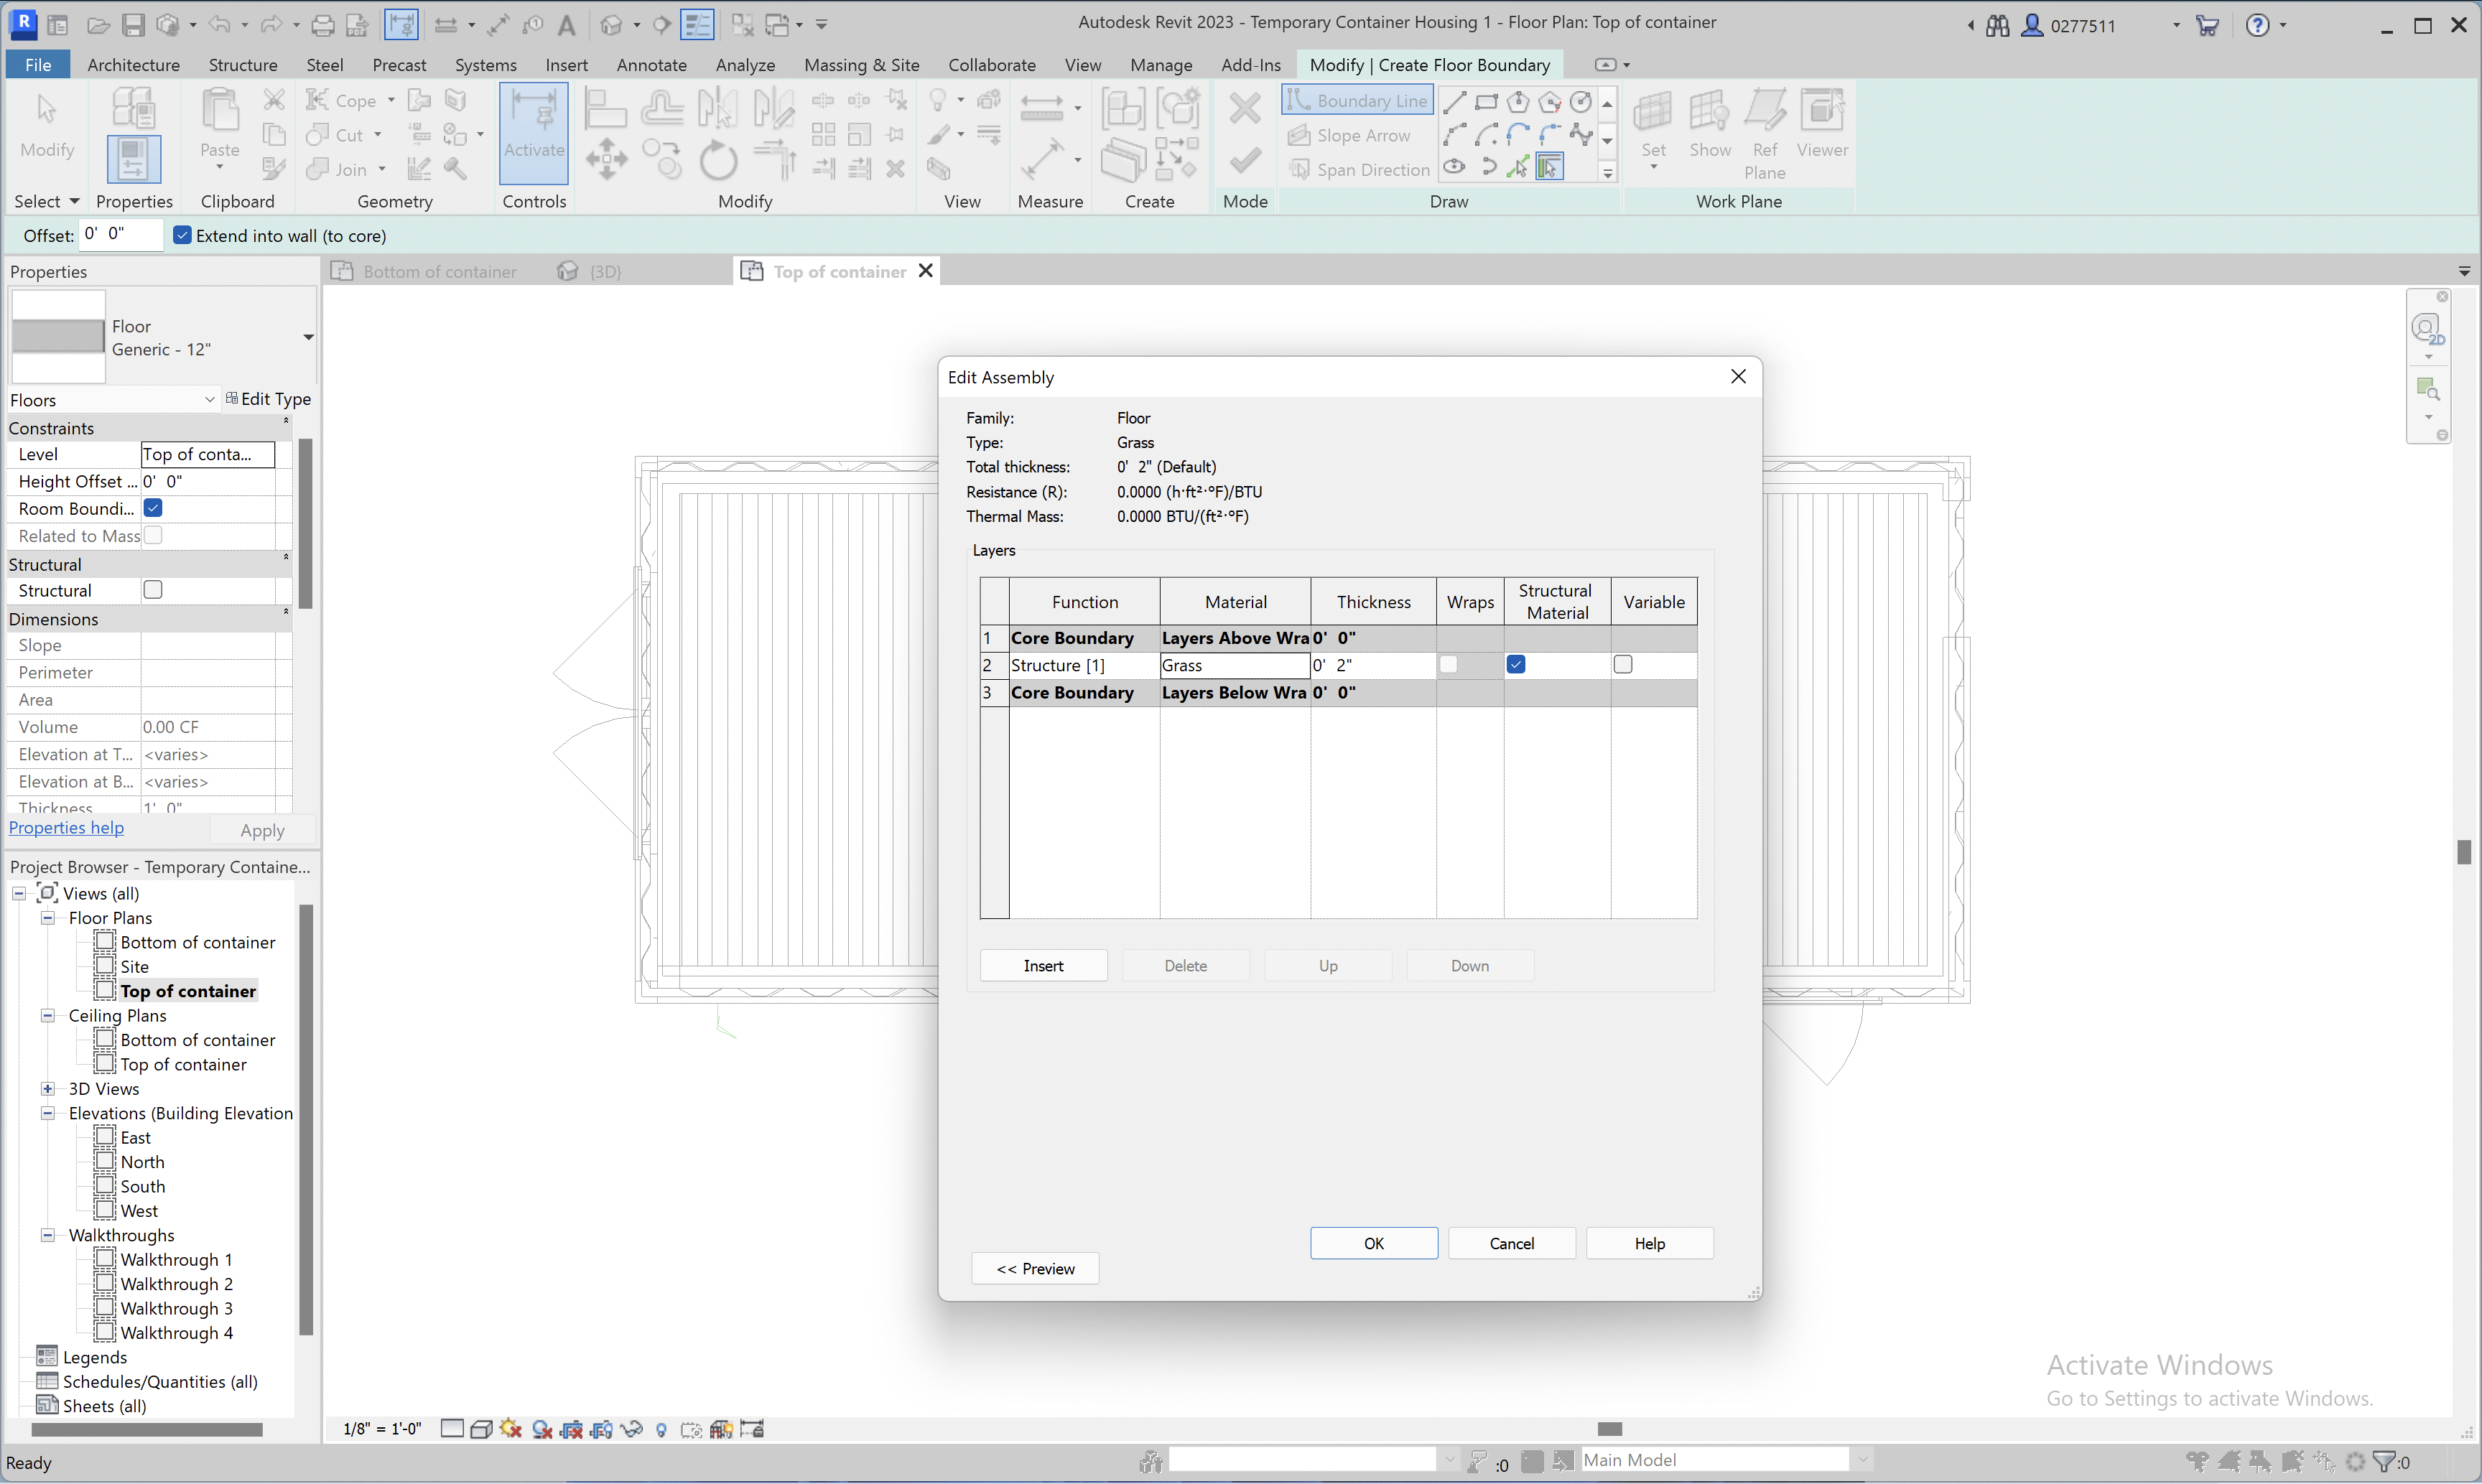Check the Structural property checkbox
The height and width of the screenshot is (1484, 2482).
tap(152, 590)
